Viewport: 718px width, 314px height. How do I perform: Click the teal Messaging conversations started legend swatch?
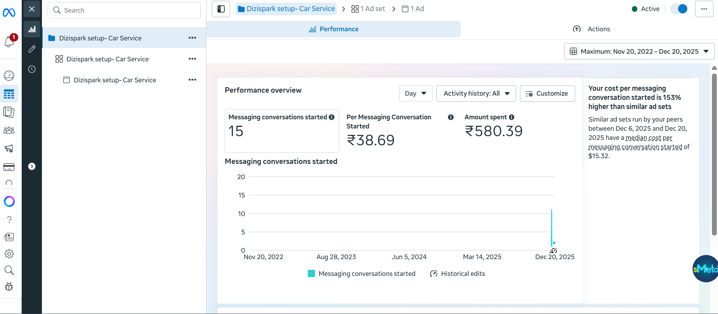[x=311, y=274]
